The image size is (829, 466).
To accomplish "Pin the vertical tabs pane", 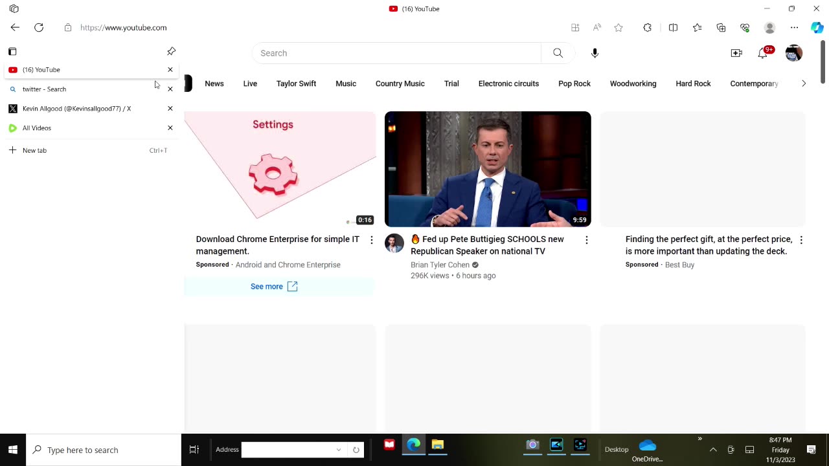I will tap(172, 51).
